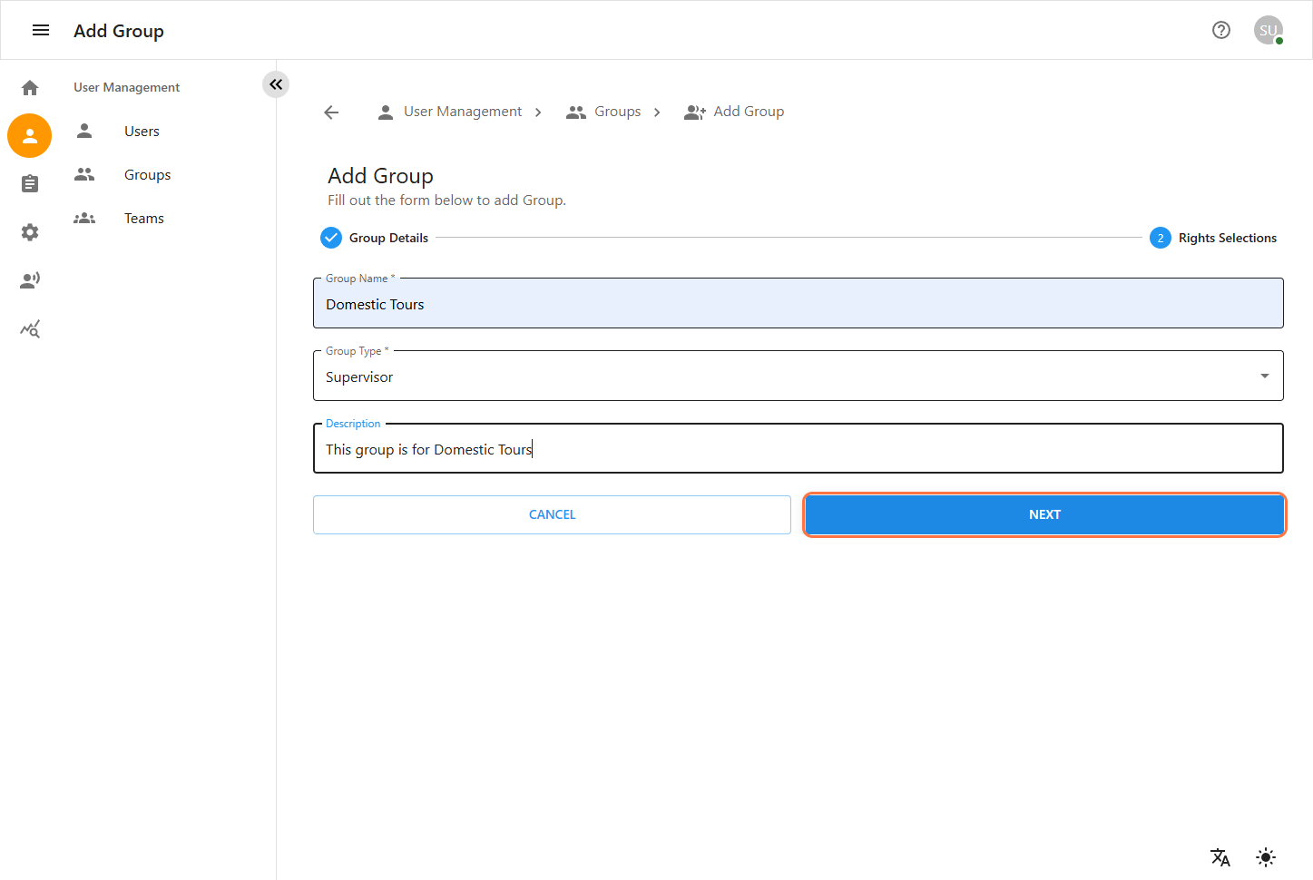The image size is (1313, 880).
Task: Click the Groups breadcrumb link
Action: click(x=617, y=112)
